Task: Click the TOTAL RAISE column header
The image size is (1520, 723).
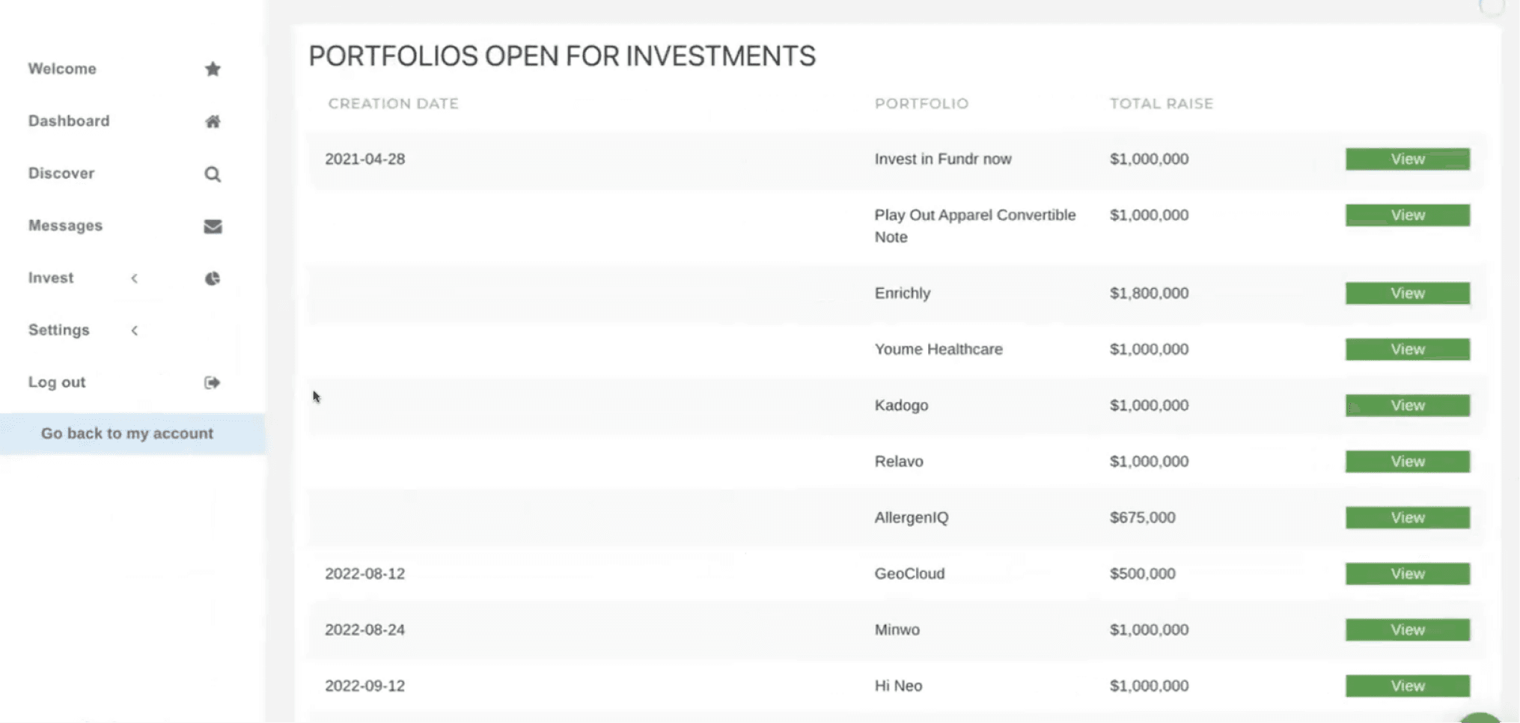Action: pyautogui.click(x=1161, y=103)
